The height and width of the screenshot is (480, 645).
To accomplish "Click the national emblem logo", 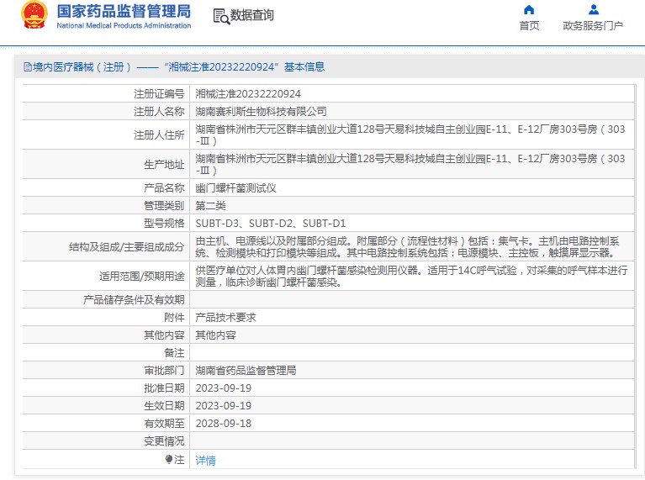I will (34, 15).
